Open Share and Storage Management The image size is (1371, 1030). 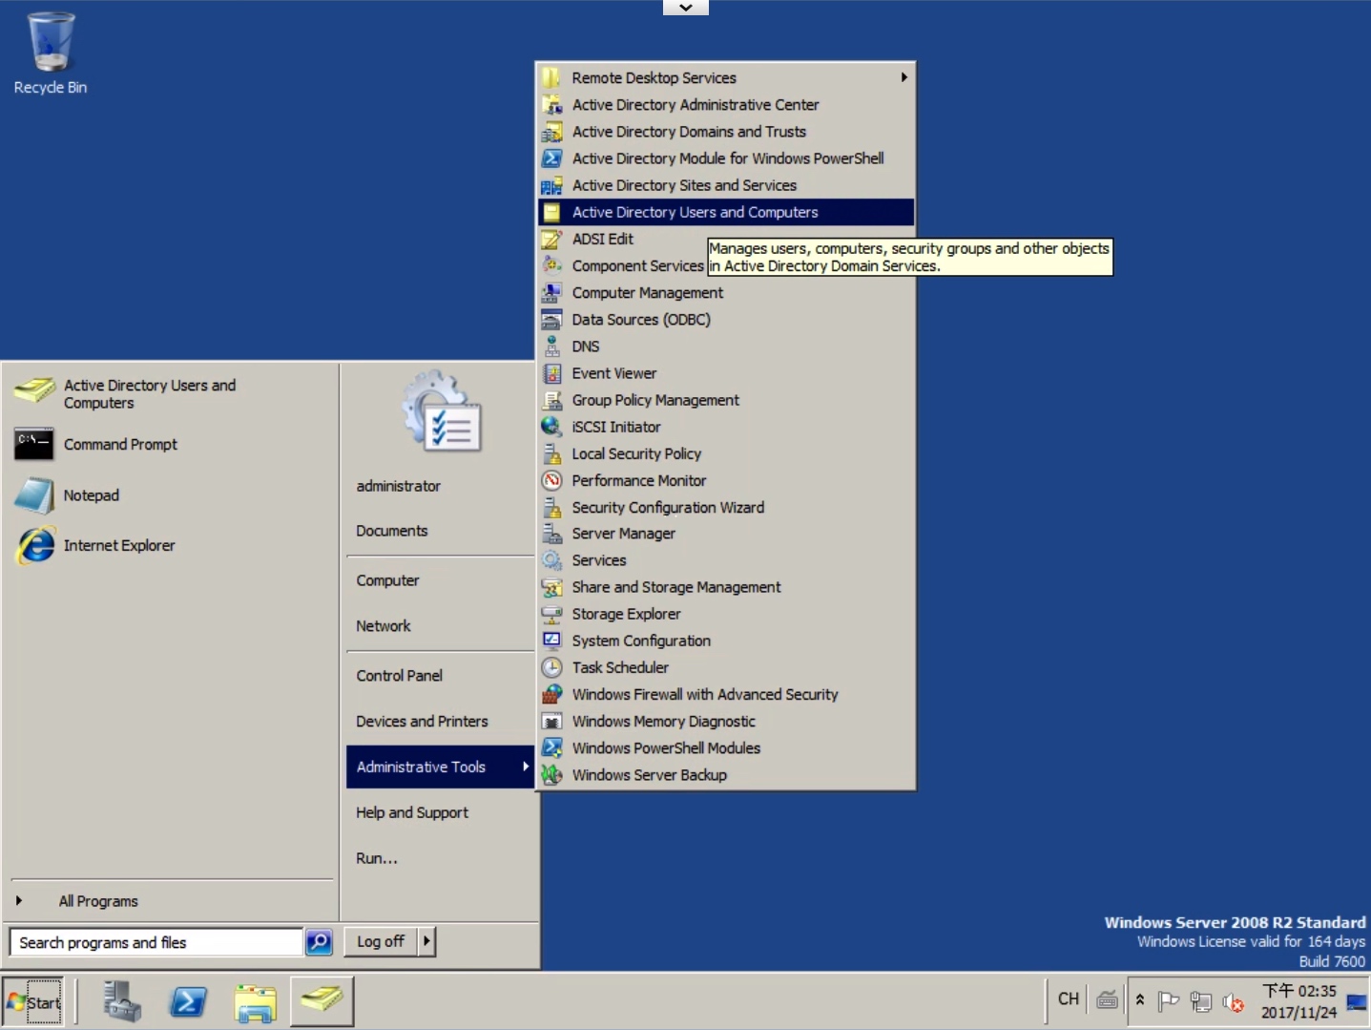tap(725, 587)
